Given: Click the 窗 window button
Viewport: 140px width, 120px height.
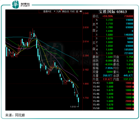Looking at the screenshot, I should [x=77, y=12].
